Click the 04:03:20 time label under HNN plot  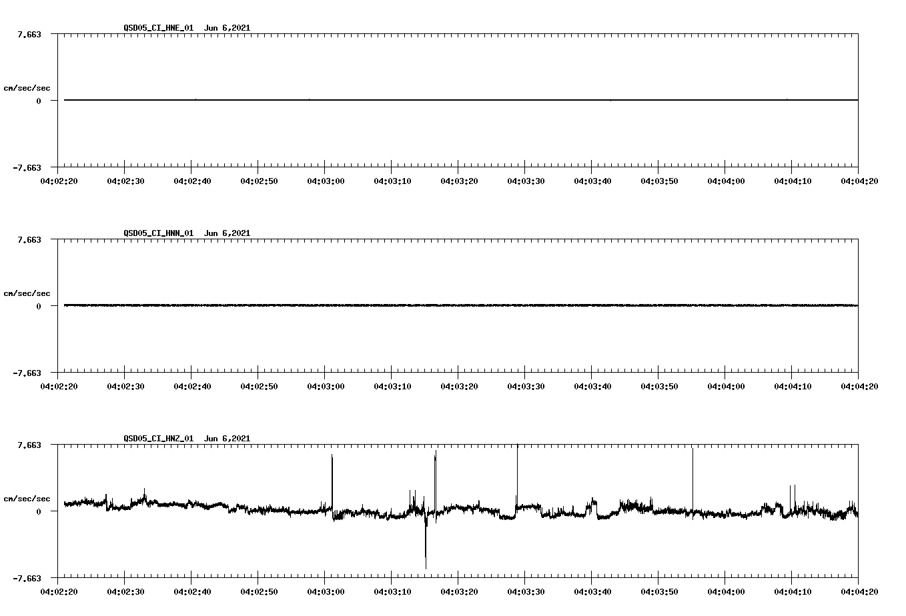(459, 386)
